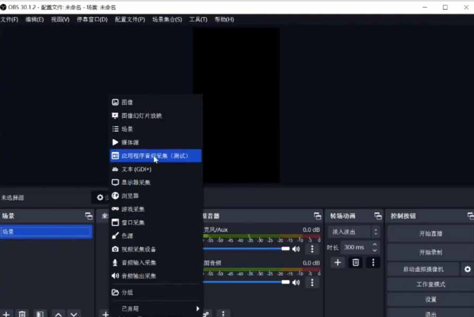Screen dimensions: 474x317
Task: Click the 开始直播 start streaming button
Action: pos(431,233)
